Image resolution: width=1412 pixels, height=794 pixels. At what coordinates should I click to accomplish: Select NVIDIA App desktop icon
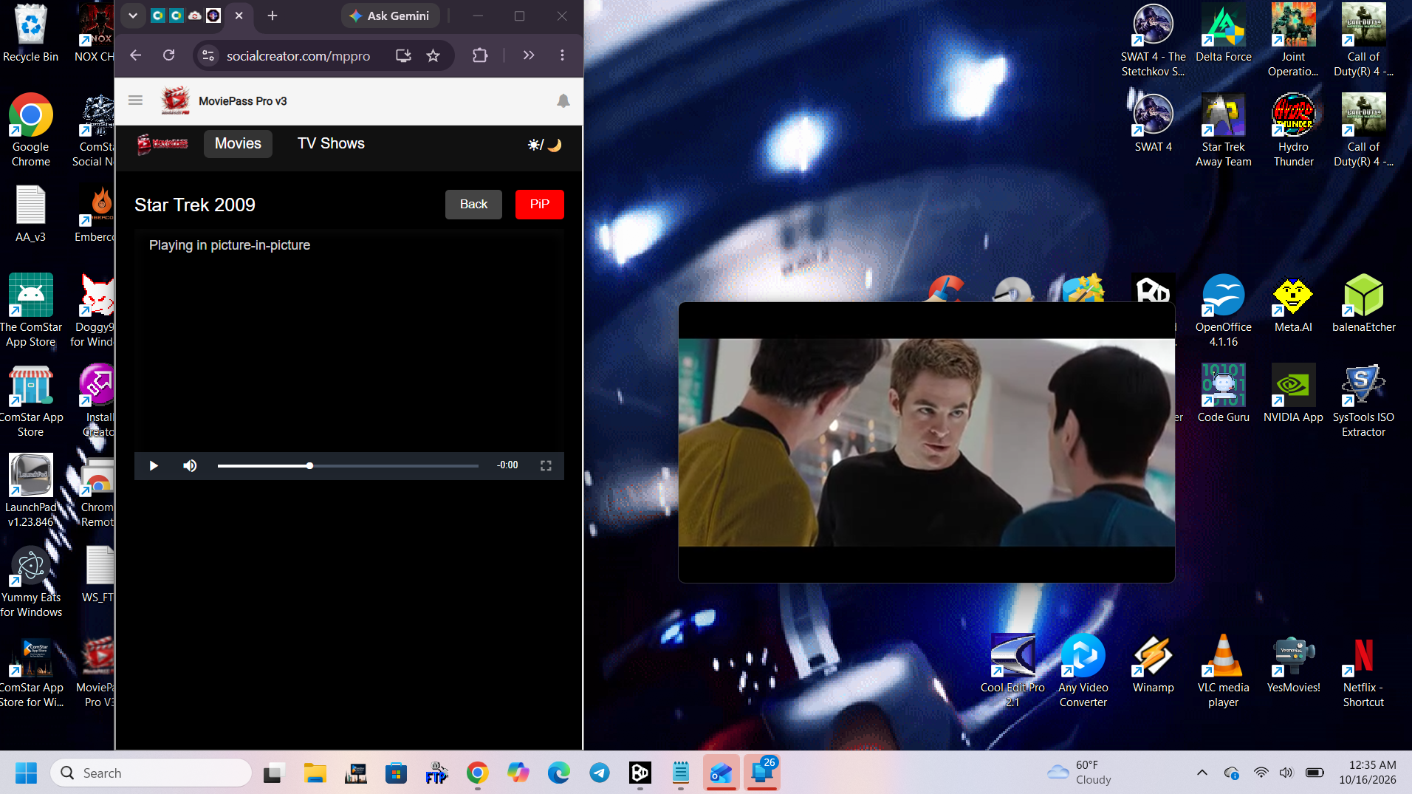[1293, 393]
